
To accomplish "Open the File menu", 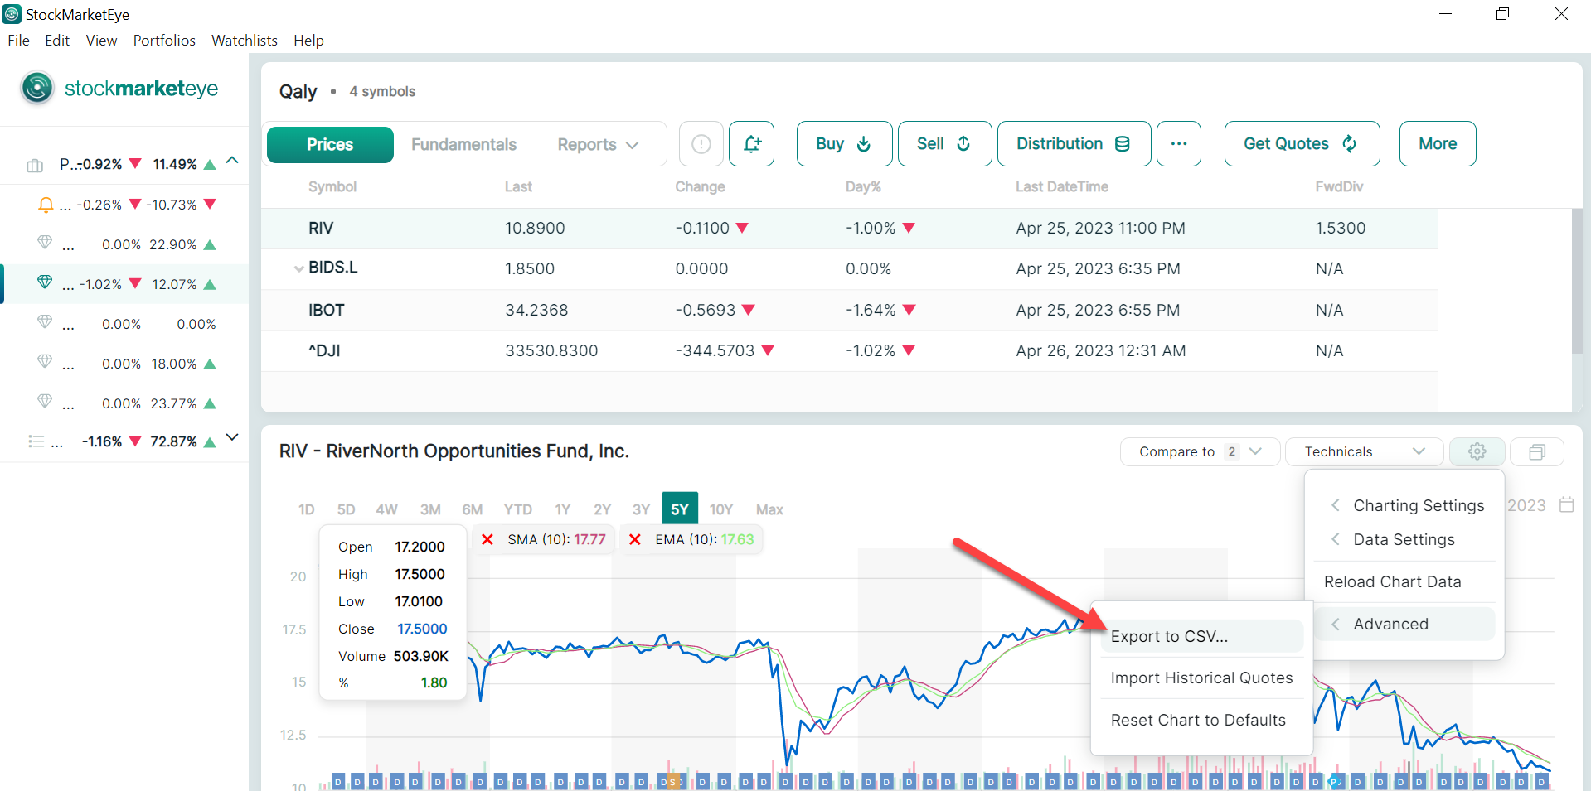I will coord(18,41).
